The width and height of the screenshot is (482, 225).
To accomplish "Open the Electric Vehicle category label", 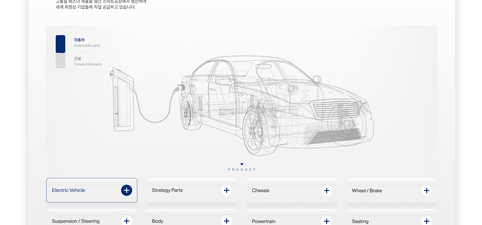I will (69, 190).
